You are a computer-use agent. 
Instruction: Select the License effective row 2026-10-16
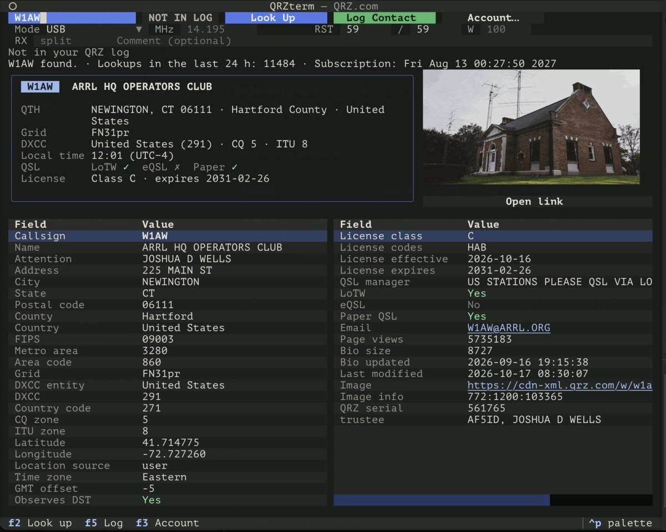click(x=493, y=259)
